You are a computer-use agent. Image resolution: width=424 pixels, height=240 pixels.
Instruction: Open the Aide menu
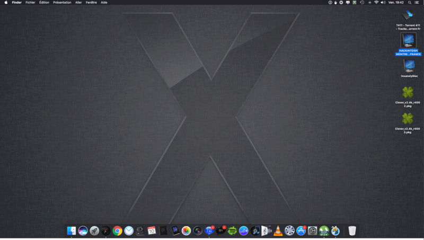[104, 3]
